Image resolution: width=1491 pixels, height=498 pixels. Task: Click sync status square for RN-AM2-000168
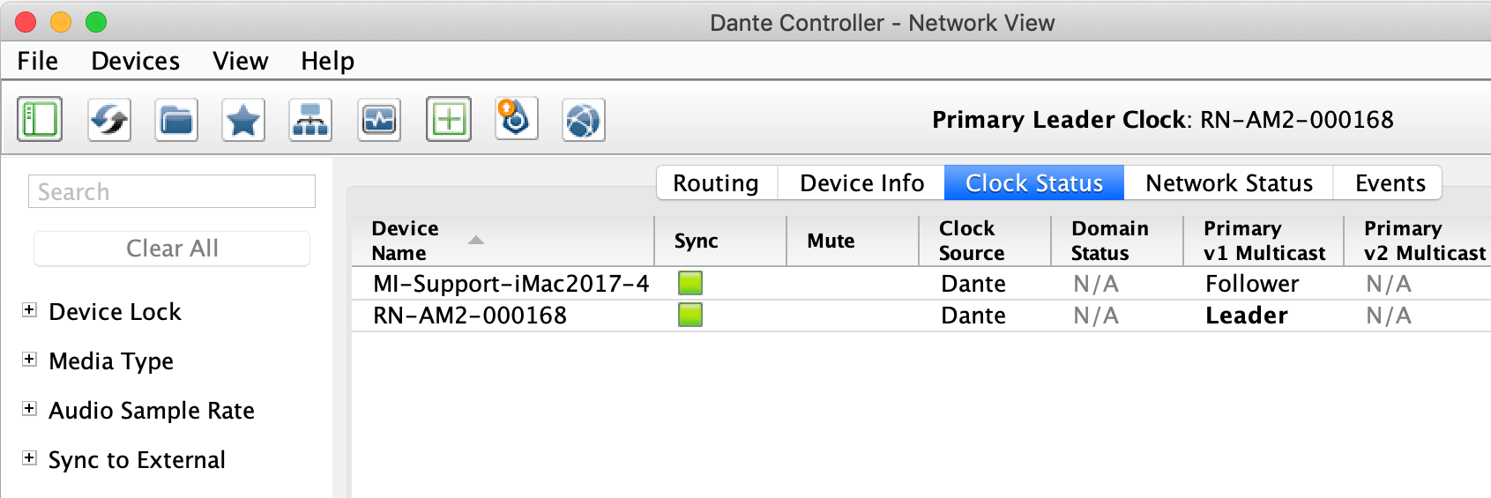[x=690, y=315]
